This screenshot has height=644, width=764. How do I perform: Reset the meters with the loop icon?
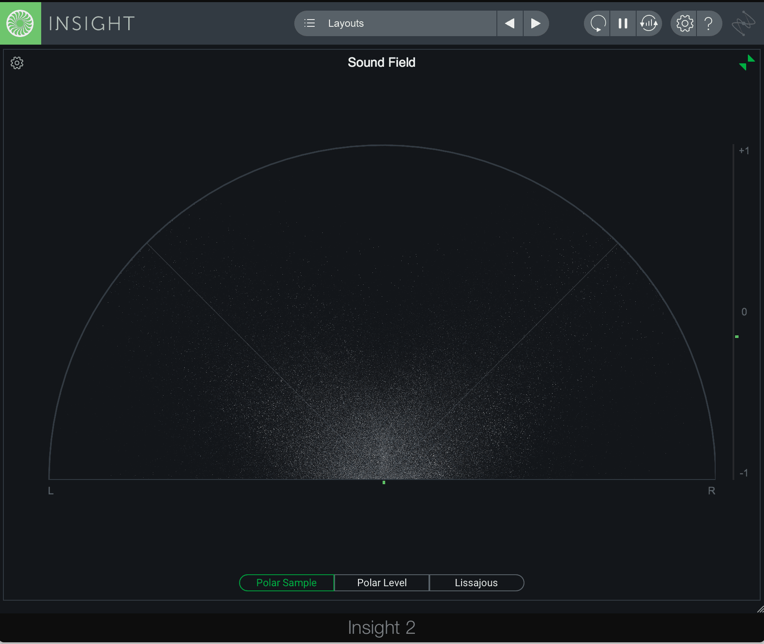pos(597,23)
